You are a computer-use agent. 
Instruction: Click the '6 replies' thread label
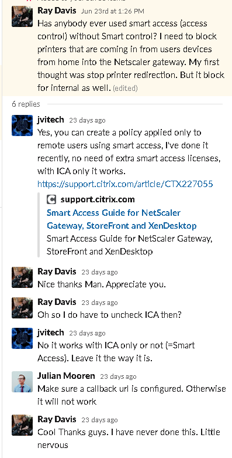26,104
